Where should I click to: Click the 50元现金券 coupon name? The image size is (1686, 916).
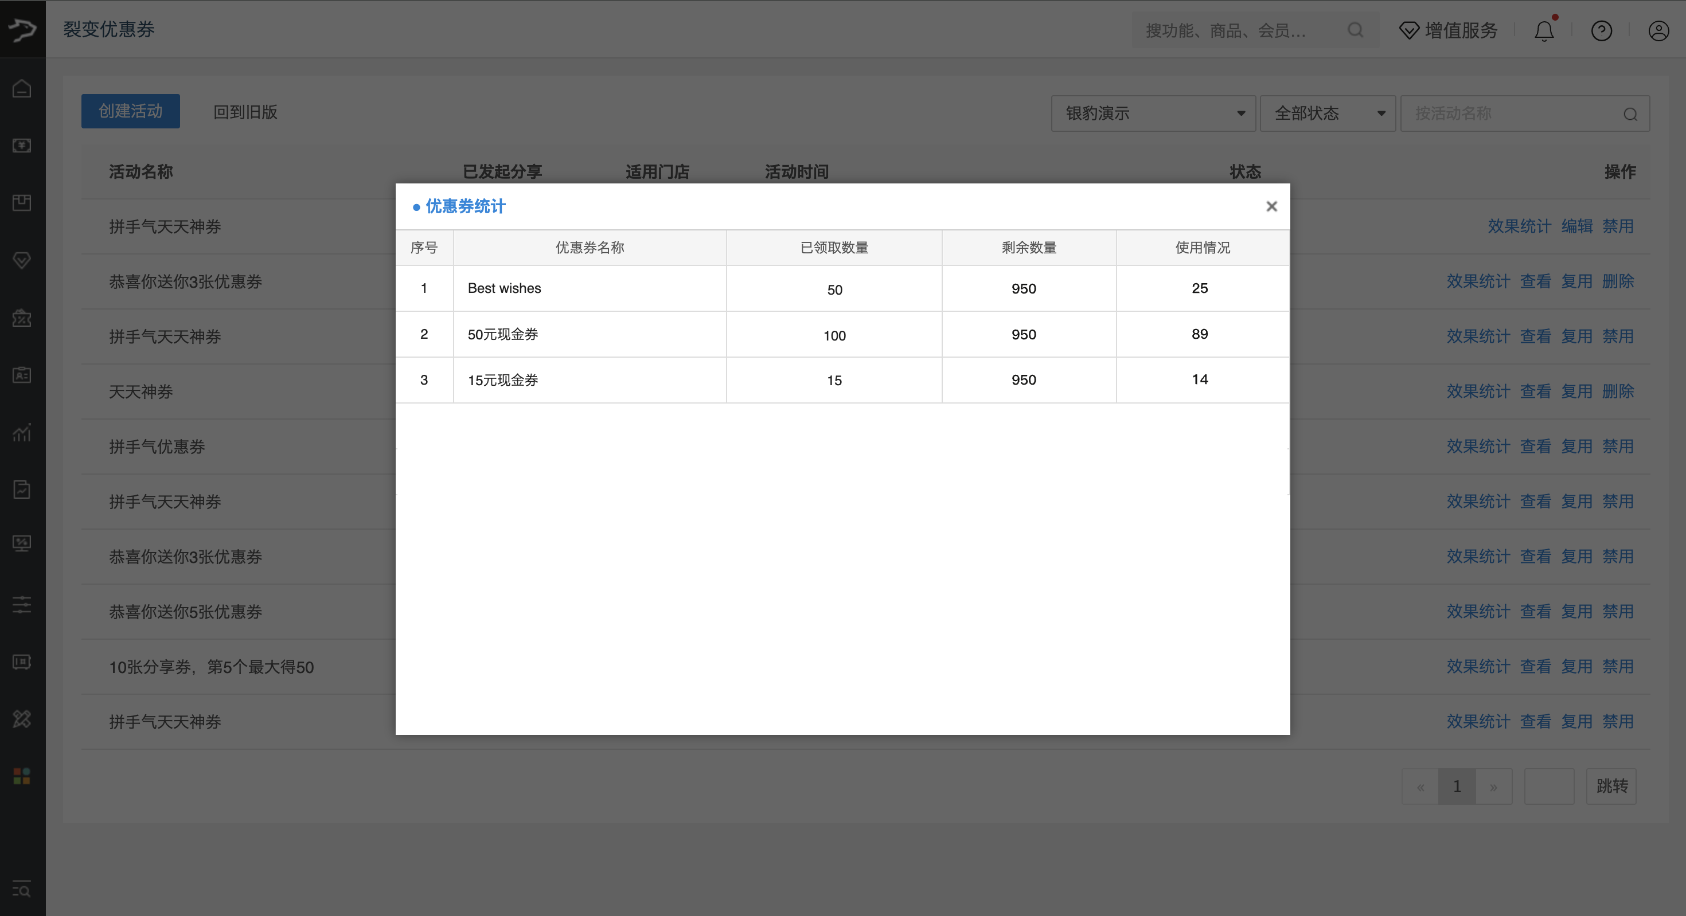coord(503,334)
